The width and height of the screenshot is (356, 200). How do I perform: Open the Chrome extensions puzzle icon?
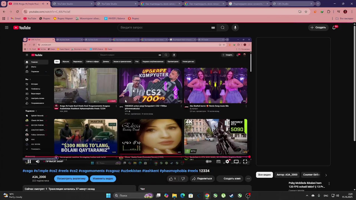(x=329, y=12)
